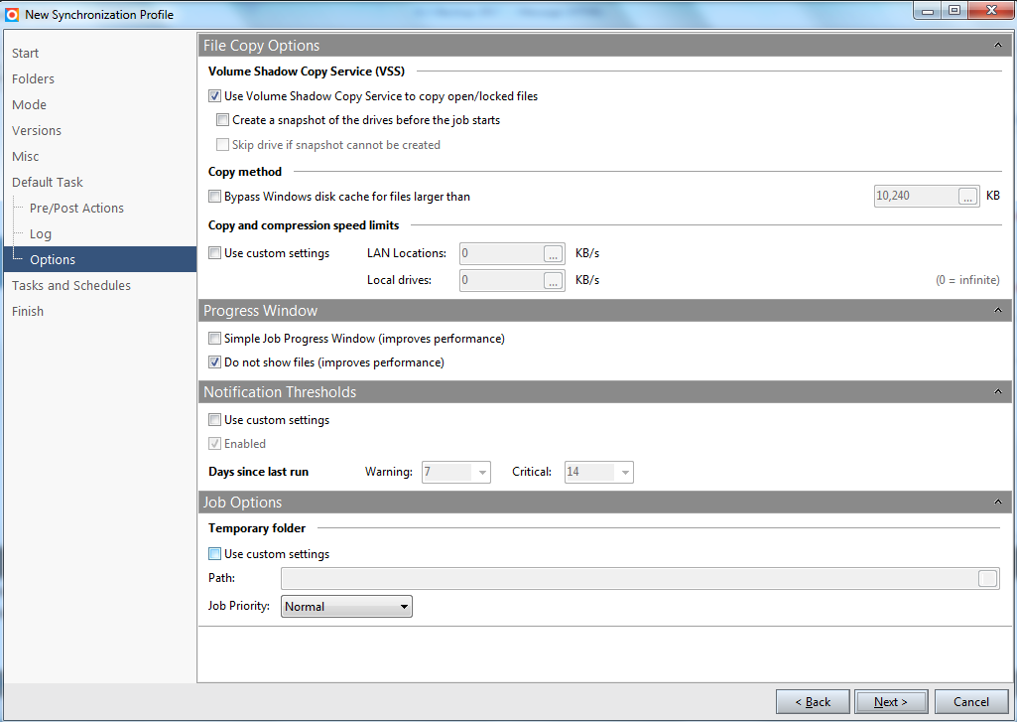Go to the Mode step
1017x722 pixels.
tap(29, 105)
